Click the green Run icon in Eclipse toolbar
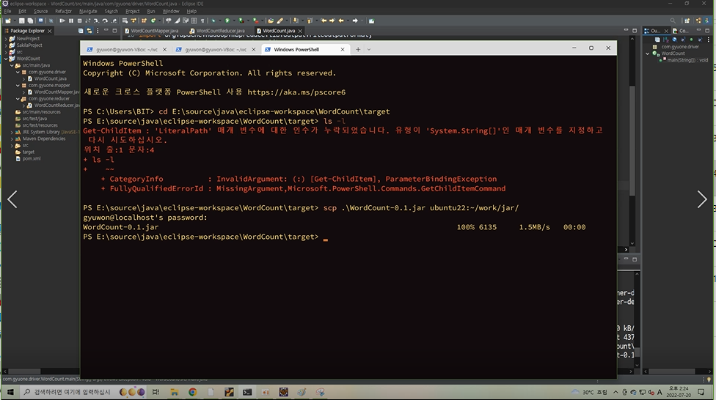The width and height of the screenshot is (716, 400). [x=227, y=21]
